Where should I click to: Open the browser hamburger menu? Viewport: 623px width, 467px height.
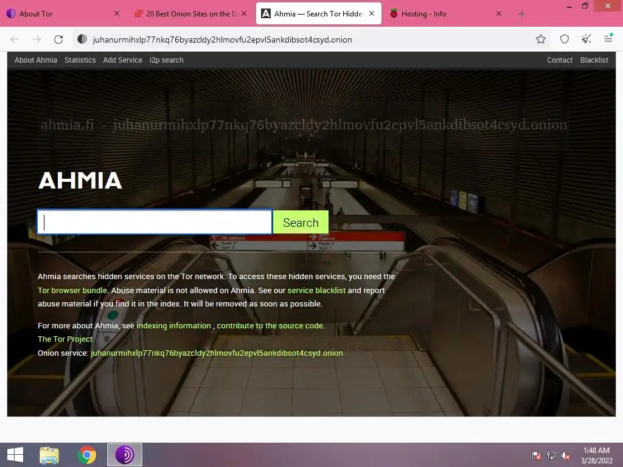[608, 38]
